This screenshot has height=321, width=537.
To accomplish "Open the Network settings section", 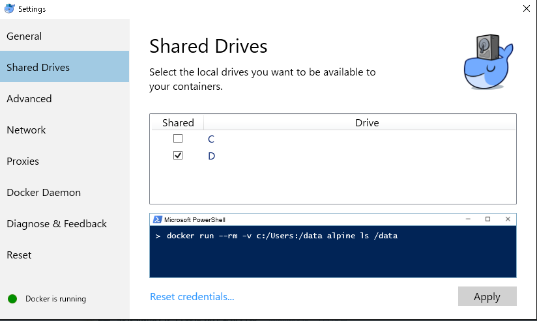I will click(x=26, y=130).
